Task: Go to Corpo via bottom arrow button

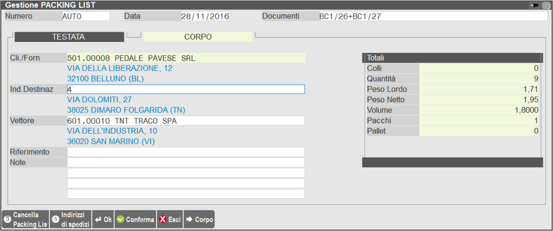Action: point(199,220)
